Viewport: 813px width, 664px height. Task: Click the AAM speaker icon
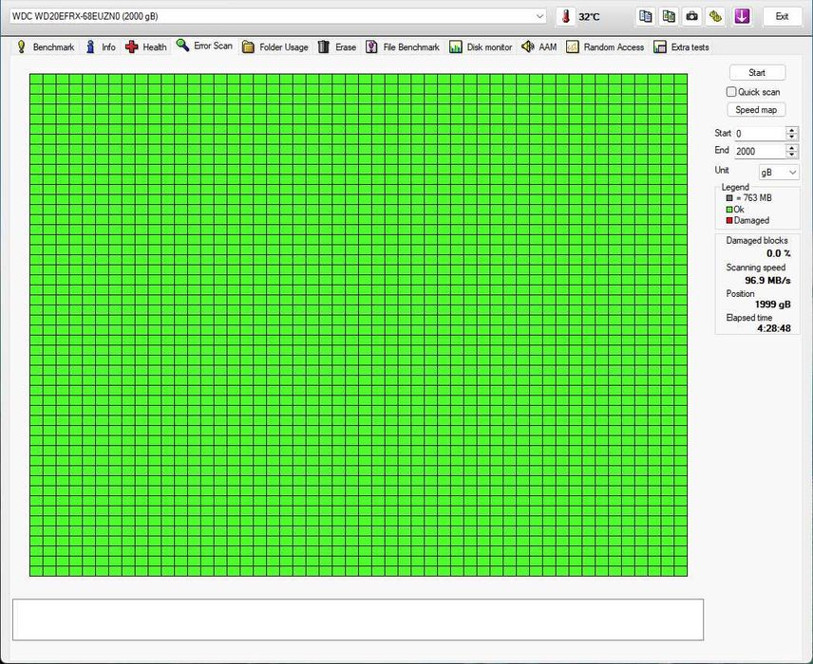point(528,46)
